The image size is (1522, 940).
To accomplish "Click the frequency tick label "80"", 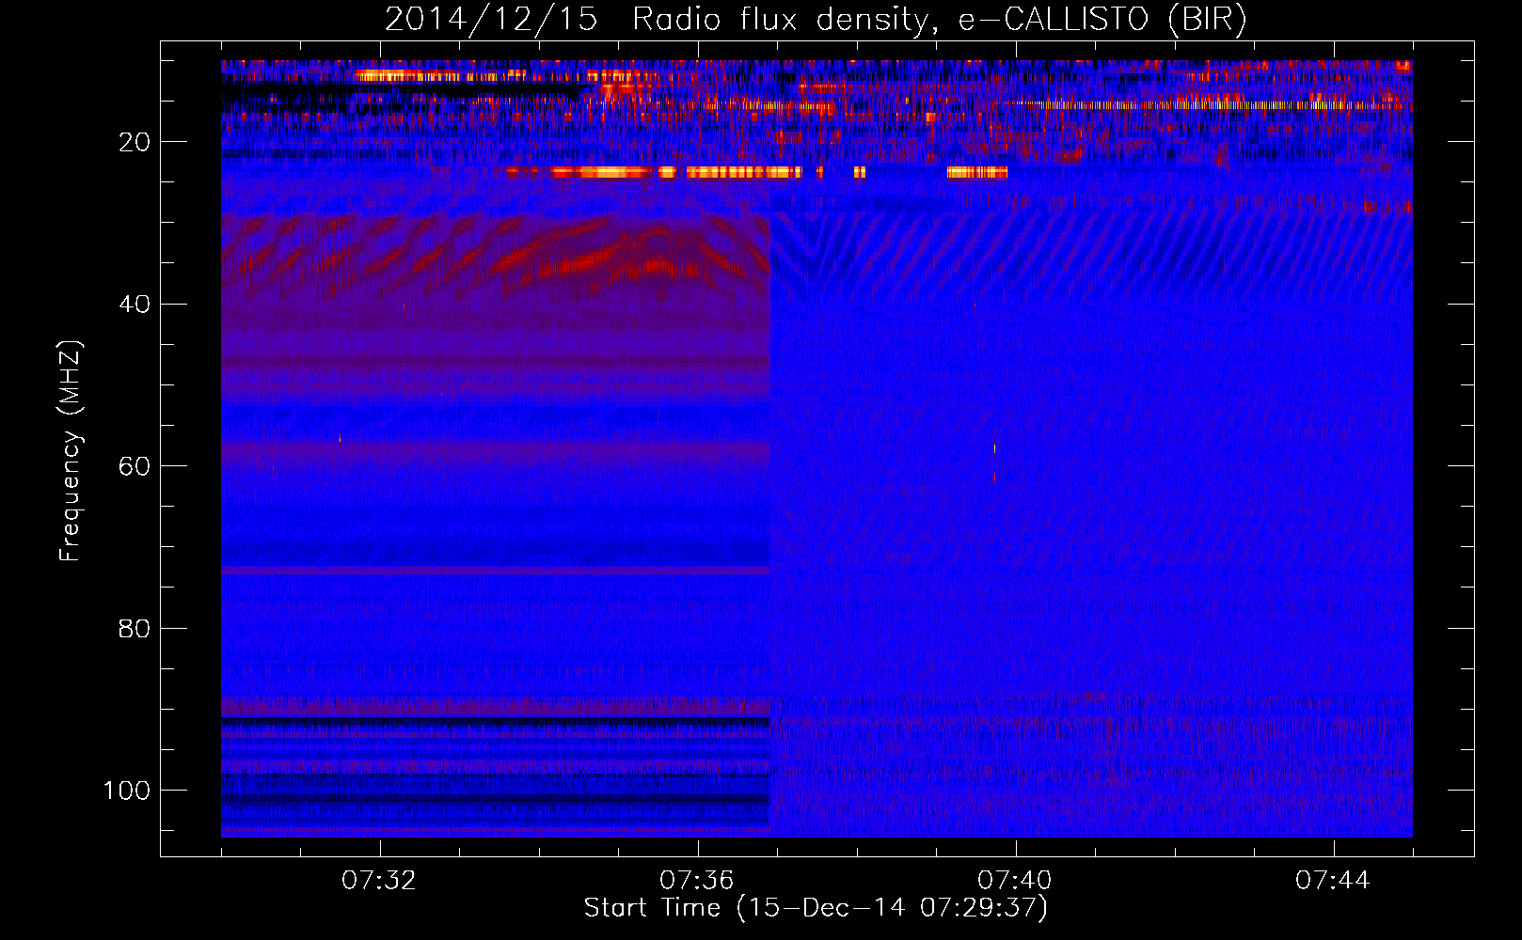I will click(x=135, y=628).
